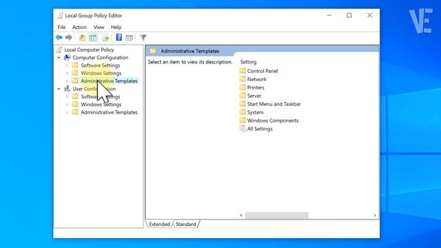Image resolution: width=441 pixels, height=248 pixels.
Task: Collapse the User Configuration node
Action: (59, 89)
